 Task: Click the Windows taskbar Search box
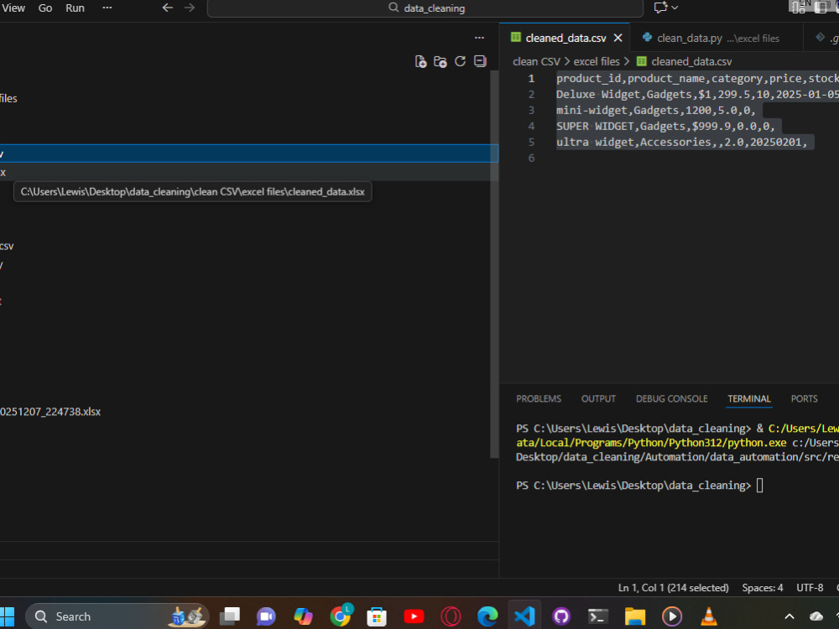click(117, 616)
